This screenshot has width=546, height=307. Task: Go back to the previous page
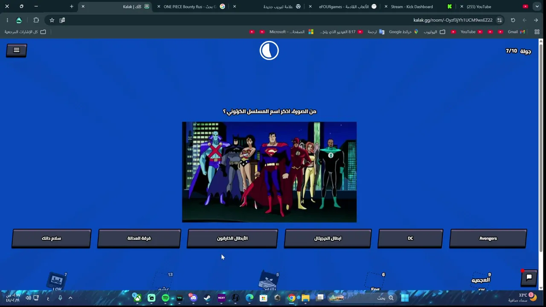point(536,20)
